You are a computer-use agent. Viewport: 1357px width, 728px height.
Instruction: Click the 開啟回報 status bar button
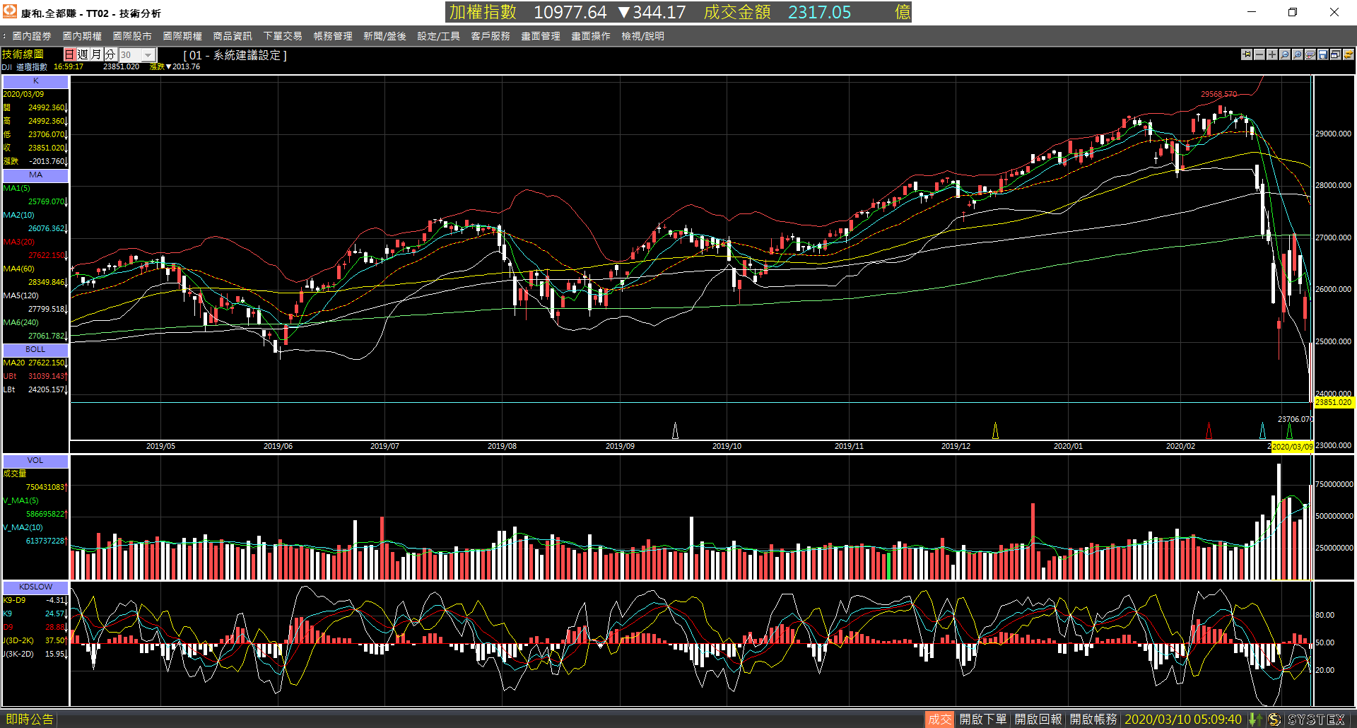1038,719
